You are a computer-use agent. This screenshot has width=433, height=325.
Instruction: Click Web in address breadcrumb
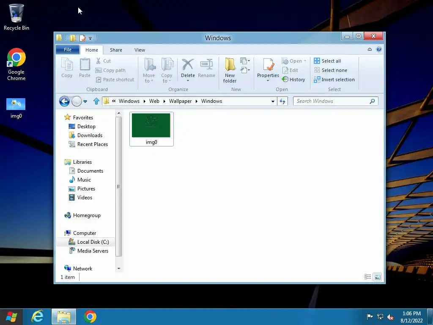154,101
